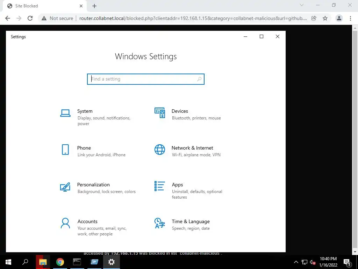This screenshot has width=358, height=269.
Task: Open the Devices keyboard and speaker icon
Action: point(159,113)
